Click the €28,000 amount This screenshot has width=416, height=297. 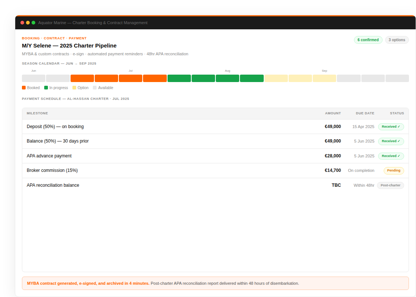tap(333, 156)
